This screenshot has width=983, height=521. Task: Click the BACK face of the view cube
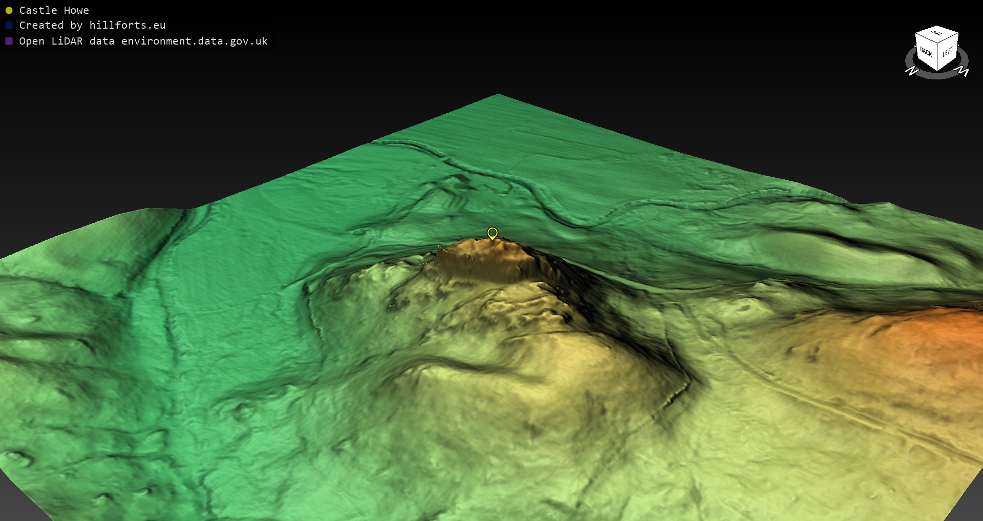926,52
